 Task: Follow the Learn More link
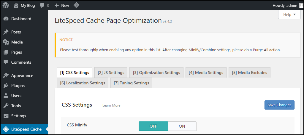coord(111,105)
